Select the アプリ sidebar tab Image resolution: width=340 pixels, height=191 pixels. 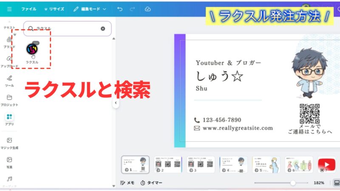point(9,119)
